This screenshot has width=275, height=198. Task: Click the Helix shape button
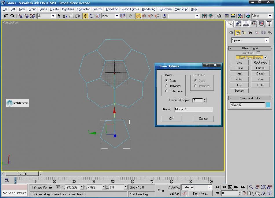pyautogui.click(x=260, y=85)
